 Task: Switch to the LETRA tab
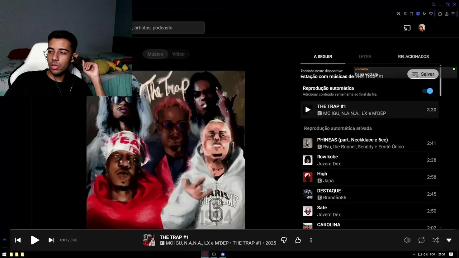[365, 57]
